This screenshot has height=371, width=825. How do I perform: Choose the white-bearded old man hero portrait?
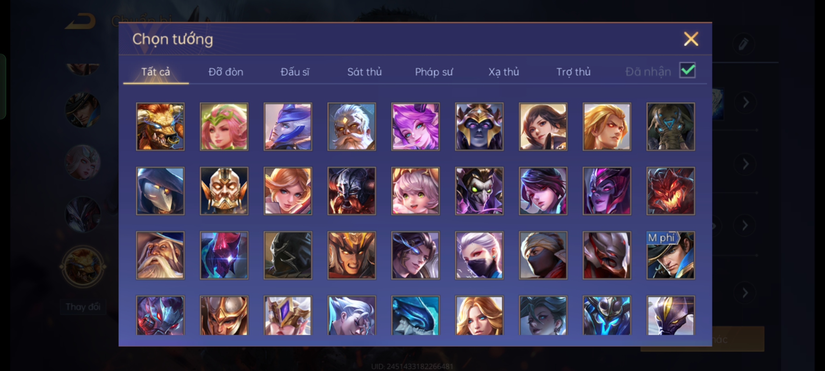tap(351, 126)
